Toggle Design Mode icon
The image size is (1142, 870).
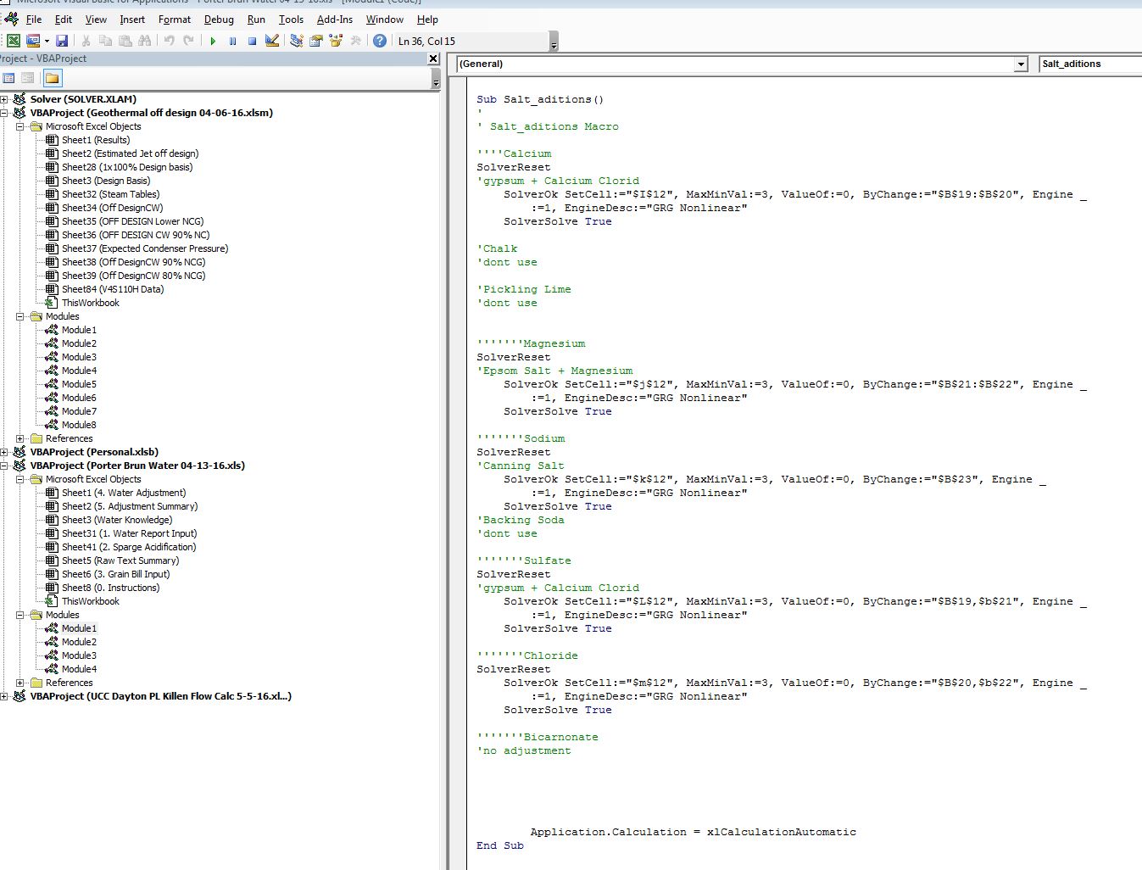(x=272, y=41)
